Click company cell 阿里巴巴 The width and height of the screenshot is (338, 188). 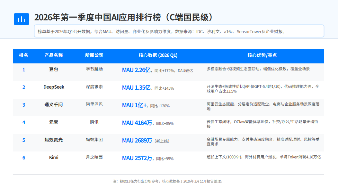(94, 104)
